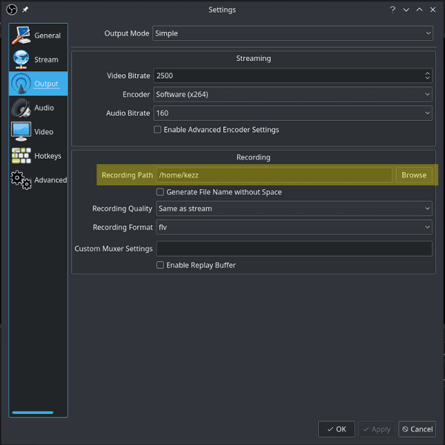
Task: Click the pin icon in title bar
Action: click(25, 10)
